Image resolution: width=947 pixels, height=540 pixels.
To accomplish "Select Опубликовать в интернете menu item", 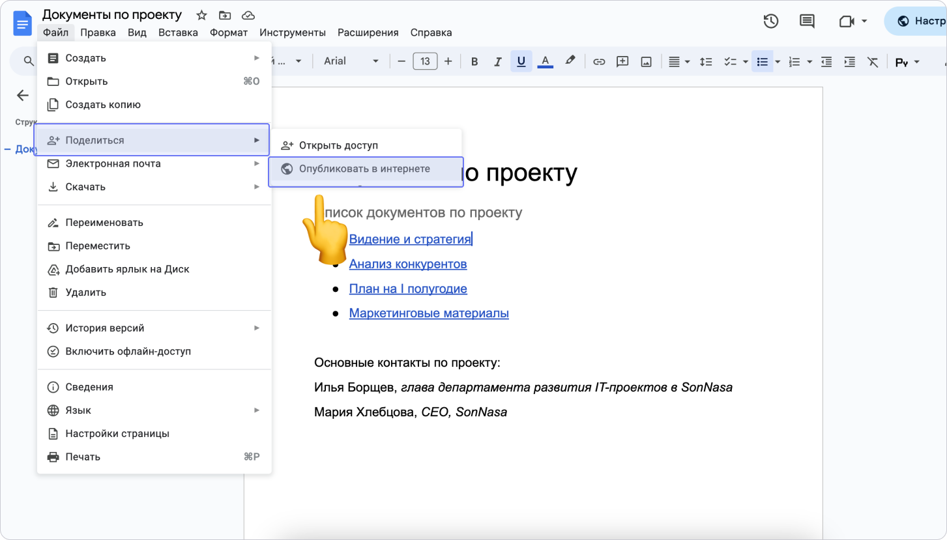I will (x=364, y=169).
